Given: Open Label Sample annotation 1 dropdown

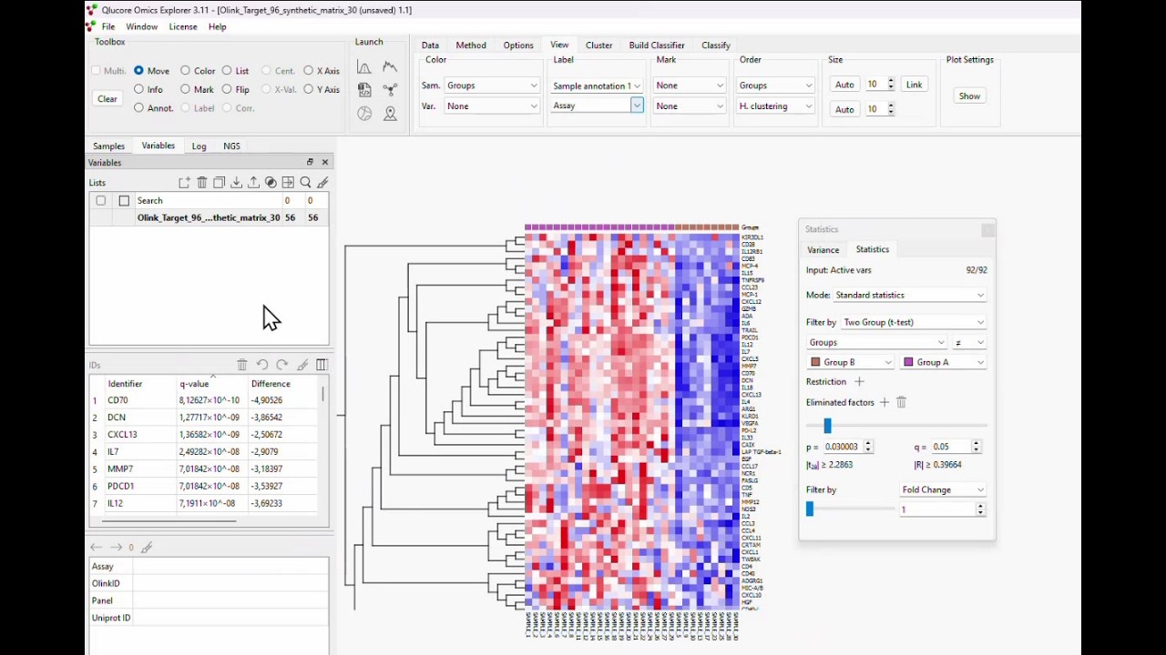Looking at the screenshot, I should [x=597, y=86].
